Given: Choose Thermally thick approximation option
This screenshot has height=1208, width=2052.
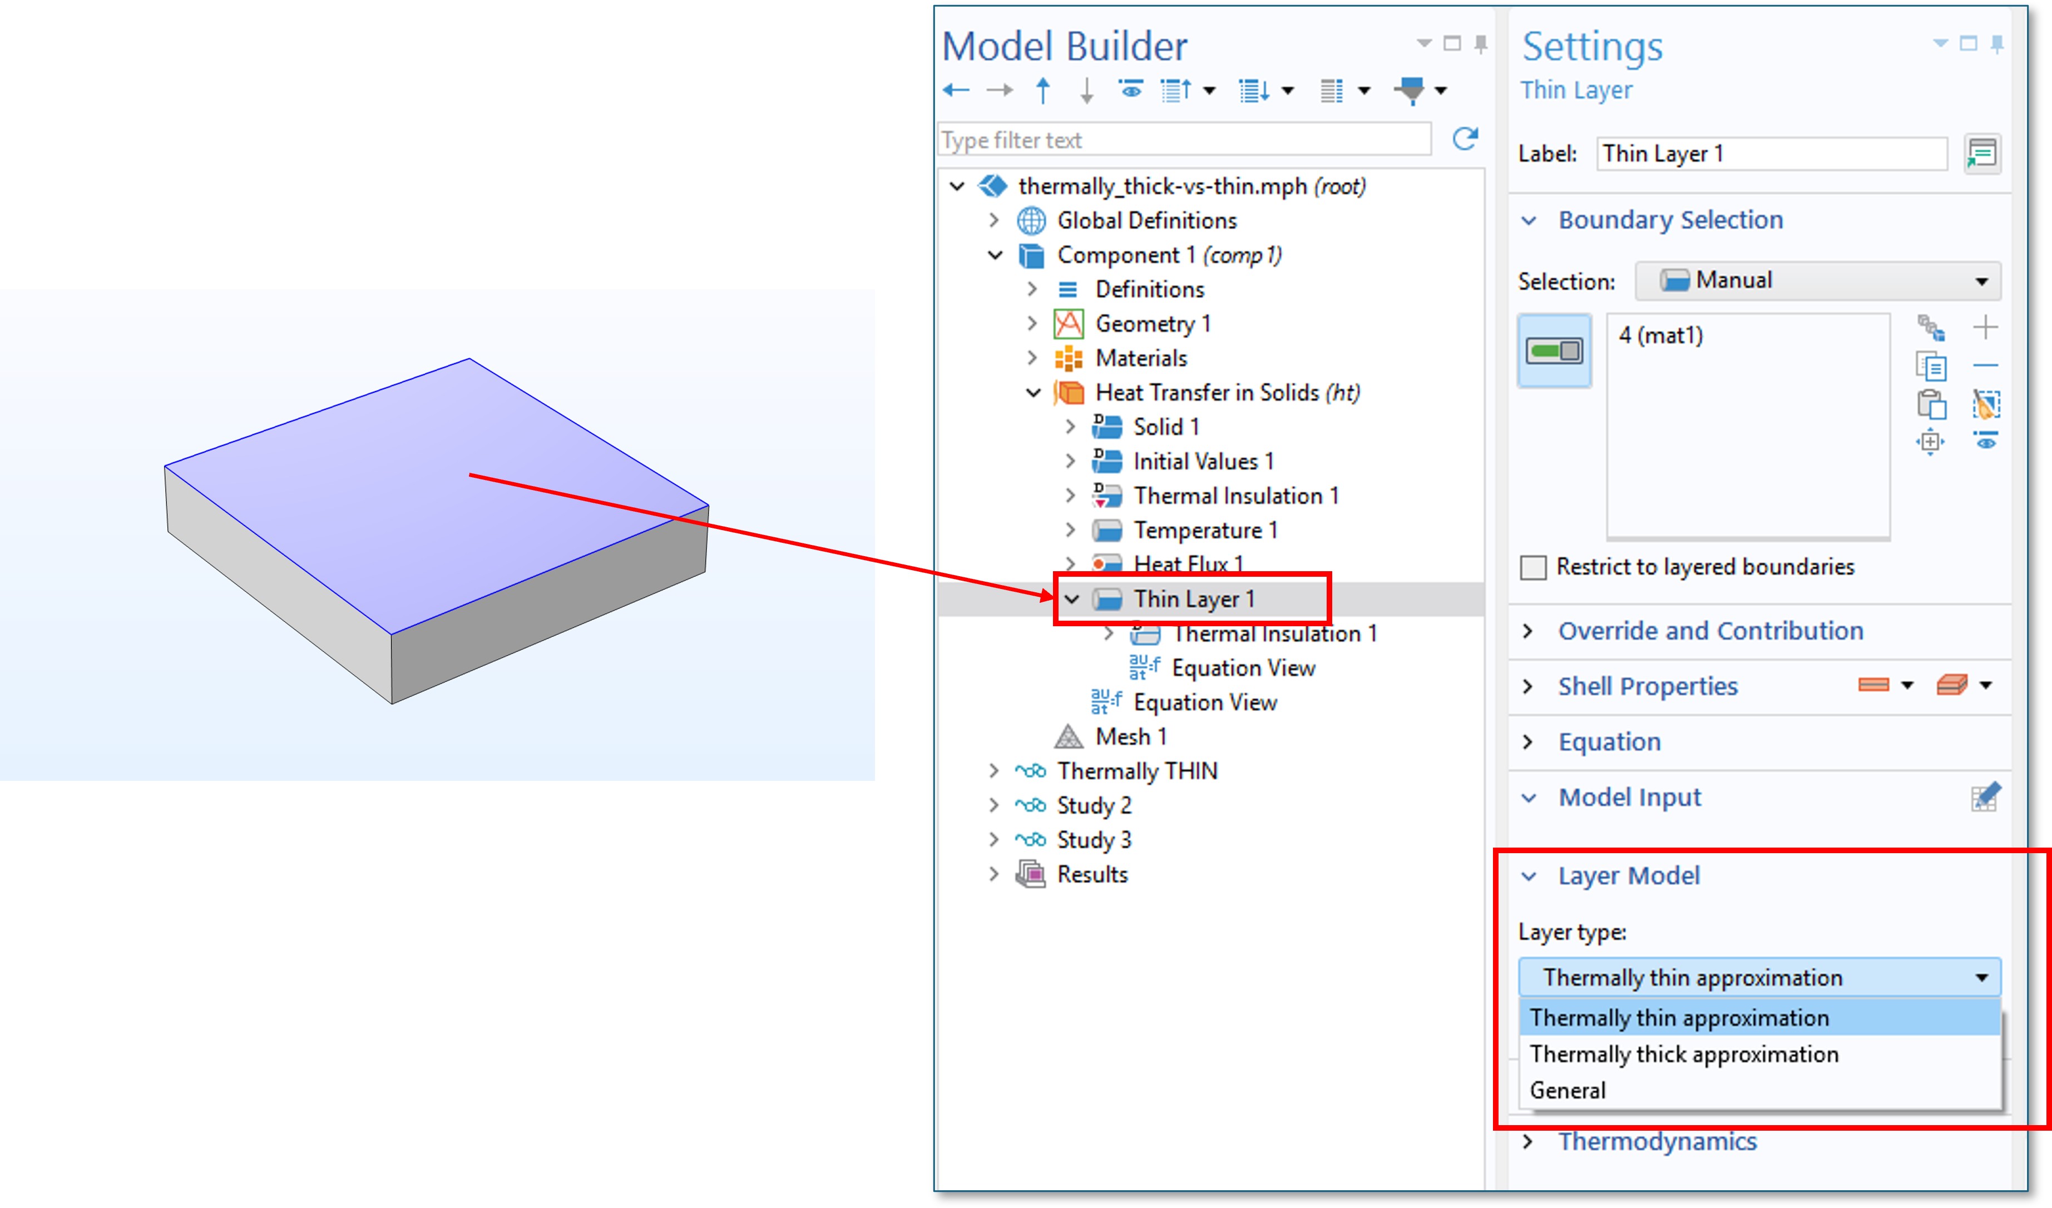Looking at the screenshot, I should pyautogui.click(x=1683, y=1054).
